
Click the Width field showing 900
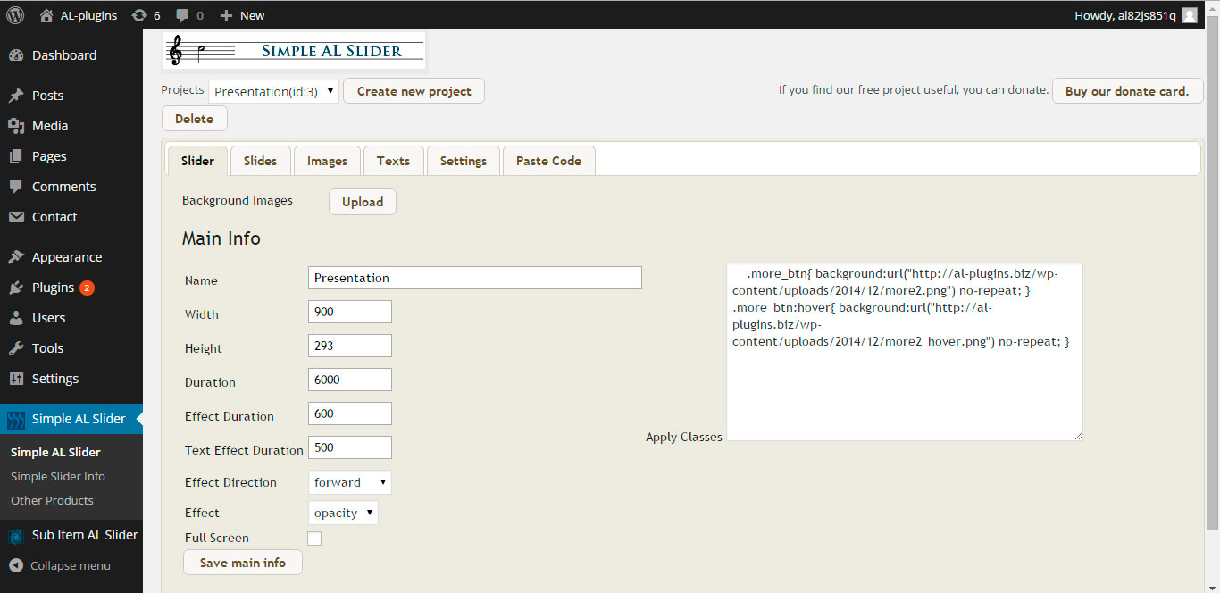350,312
